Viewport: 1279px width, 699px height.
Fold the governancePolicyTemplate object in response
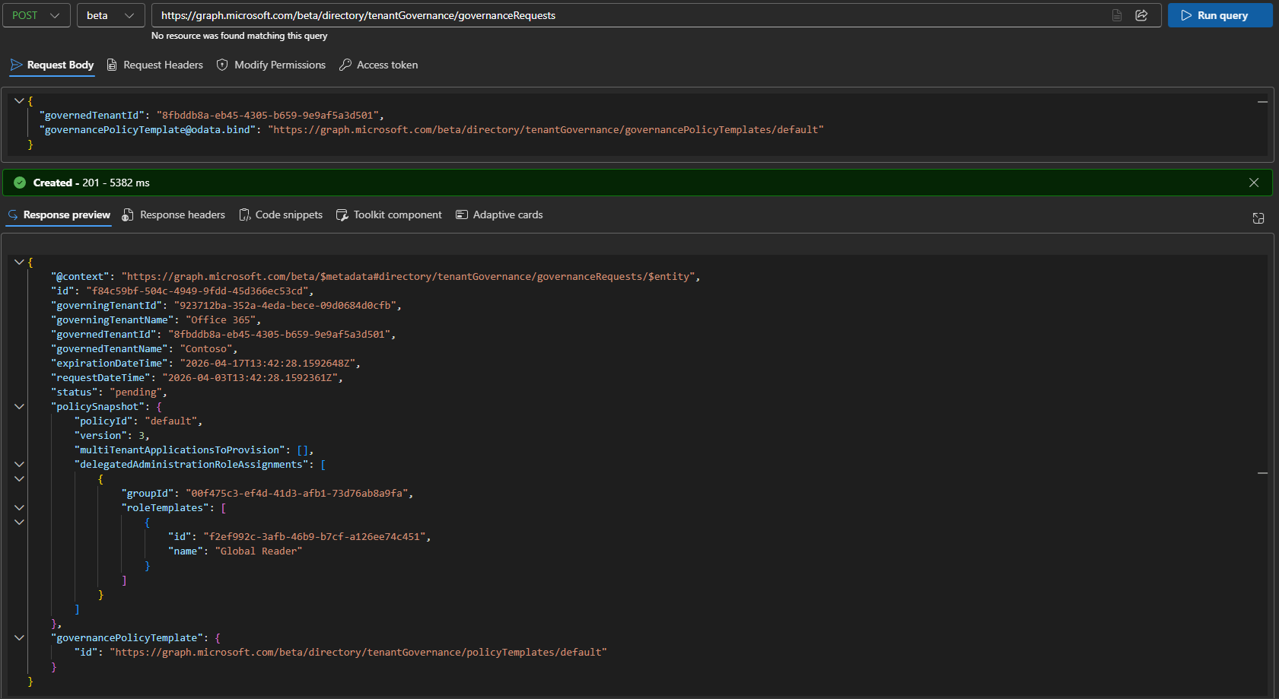(x=19, y=638)
